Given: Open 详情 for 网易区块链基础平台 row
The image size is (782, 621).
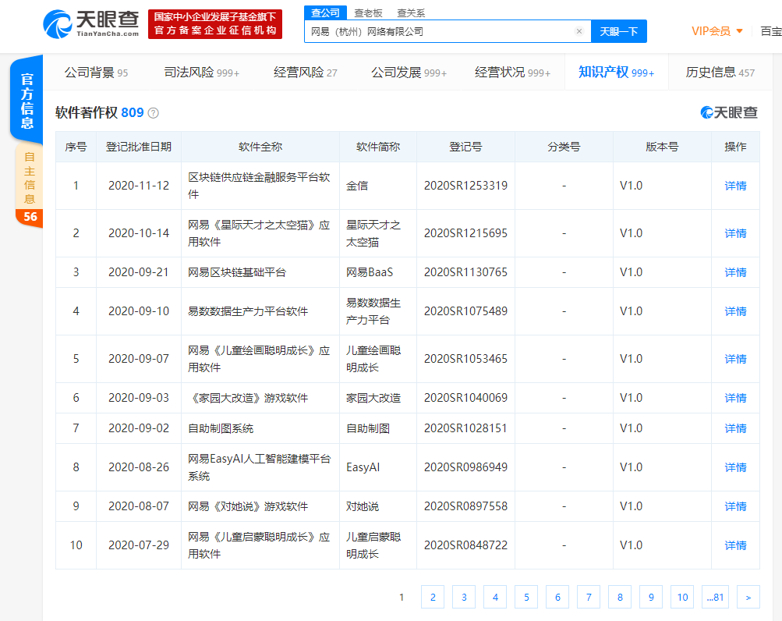Looking at the screenshot, I should coord(735,272).
